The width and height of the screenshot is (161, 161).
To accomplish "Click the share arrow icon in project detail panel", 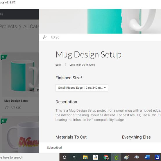I will [x=45, y=37].
